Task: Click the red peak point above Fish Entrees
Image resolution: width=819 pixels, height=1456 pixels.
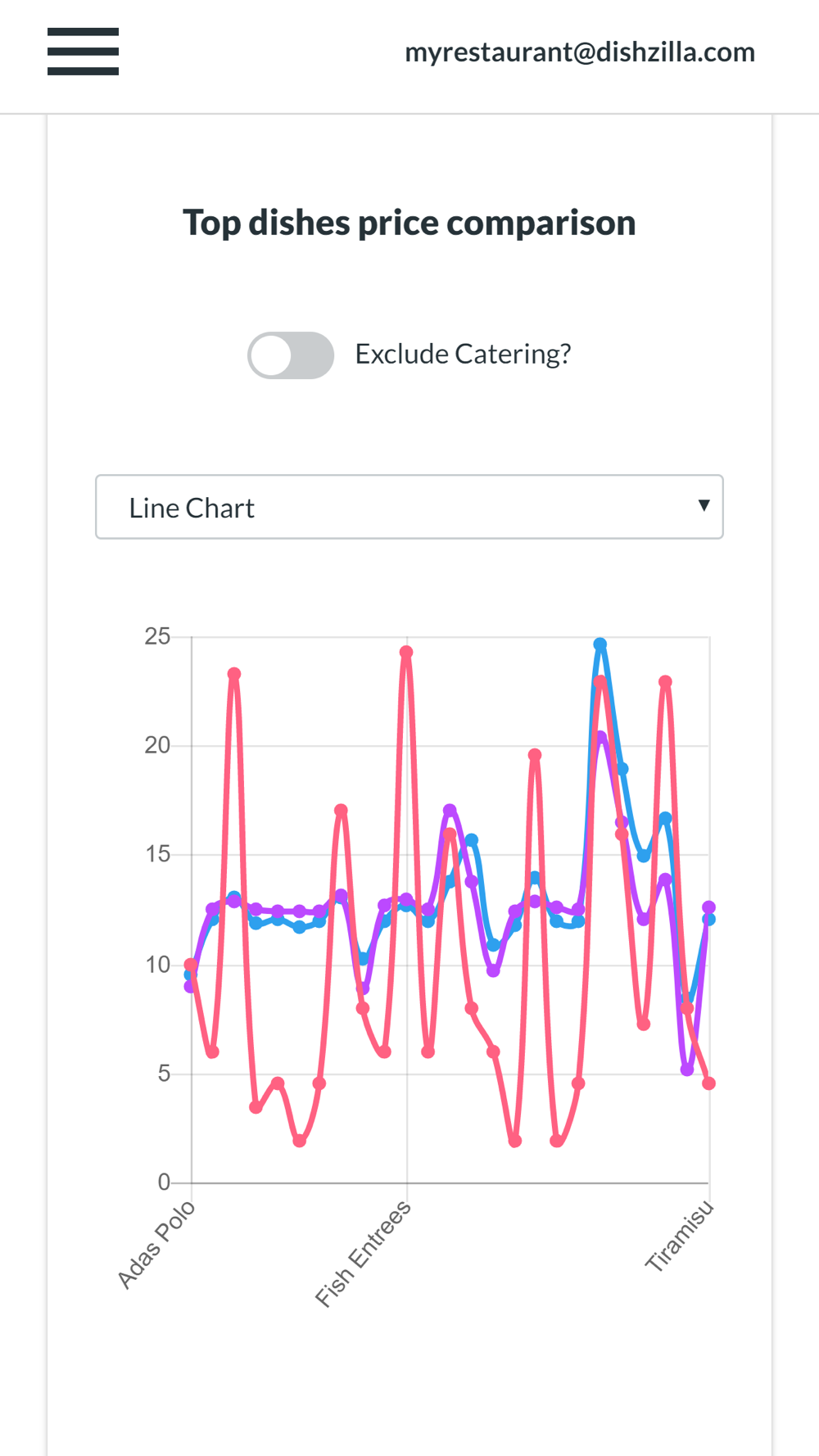Action: click(x=406, y=653)
